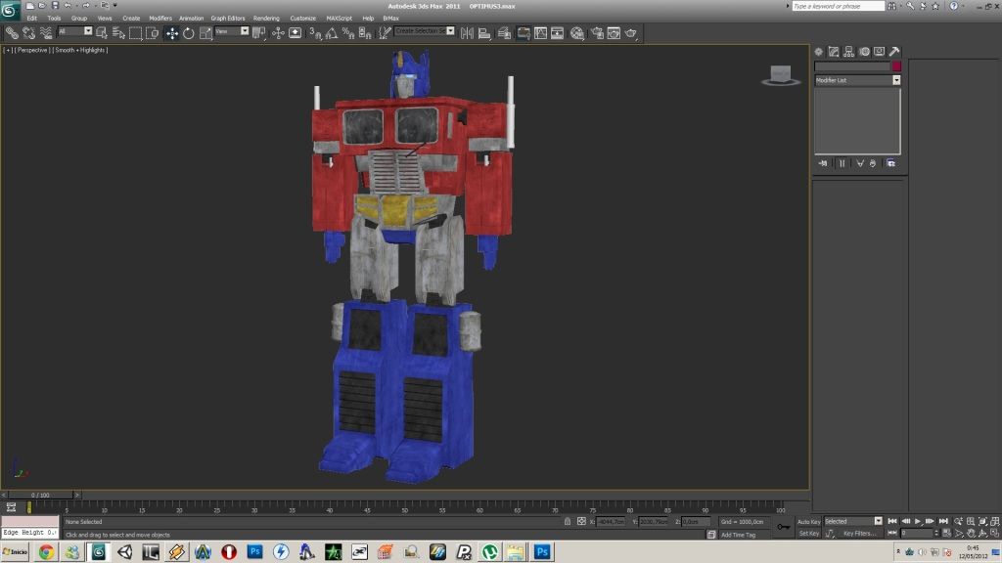
Task: Click the Unlink Selection tool
Action: pos(28,33)
